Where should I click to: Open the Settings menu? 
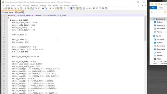click(43, 5)
